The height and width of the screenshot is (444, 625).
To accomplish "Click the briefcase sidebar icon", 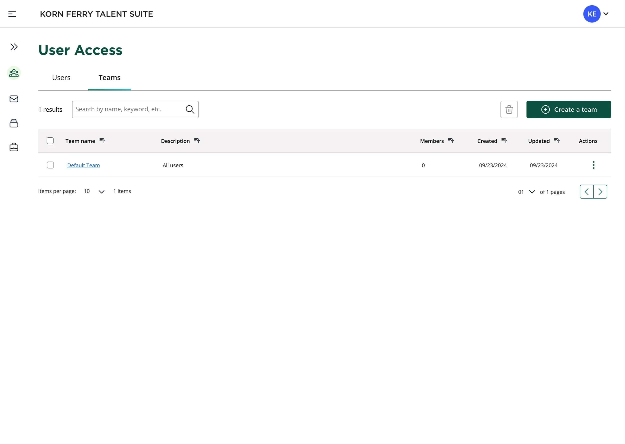I will [14, 147].
